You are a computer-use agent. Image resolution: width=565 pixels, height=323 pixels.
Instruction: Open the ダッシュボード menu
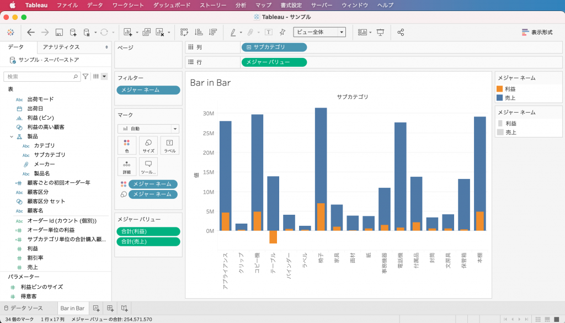[172, 5]
